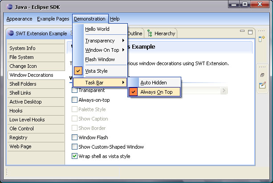The height and width of the screenshot is (183, 273).
Task: Maximize the view panel via its maximize icon
Action: (250, 32)
